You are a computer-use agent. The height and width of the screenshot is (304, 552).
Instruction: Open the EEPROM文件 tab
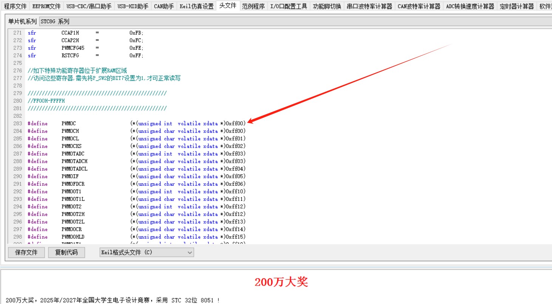(46, 6)
